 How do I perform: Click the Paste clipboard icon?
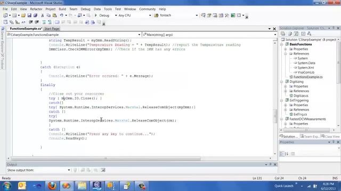point(54,15)
